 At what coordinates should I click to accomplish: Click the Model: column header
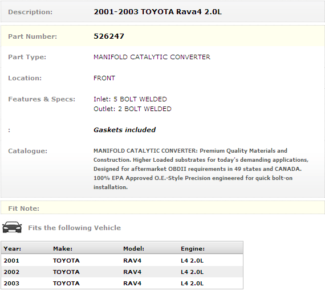(133, 248)
